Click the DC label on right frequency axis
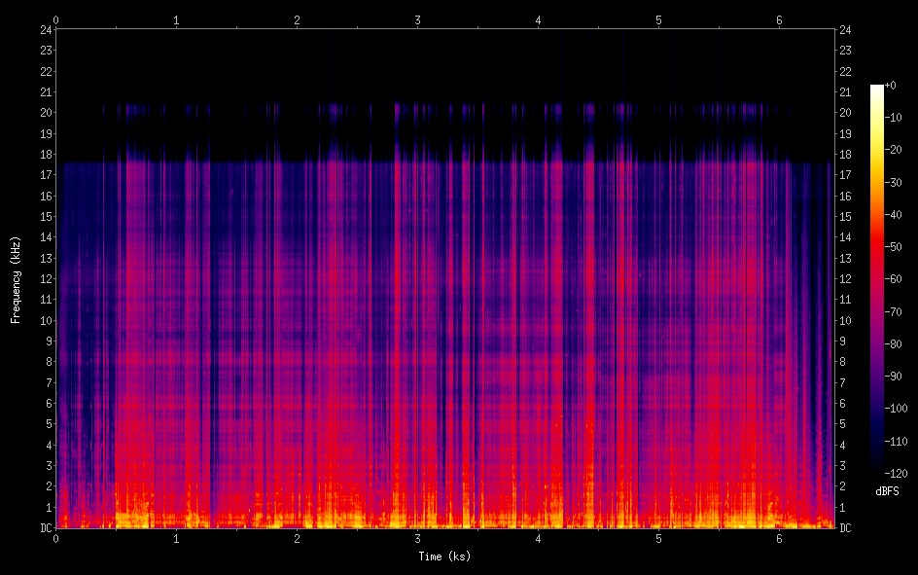Screen dimensions: 918x575 [x=846, y=528]
